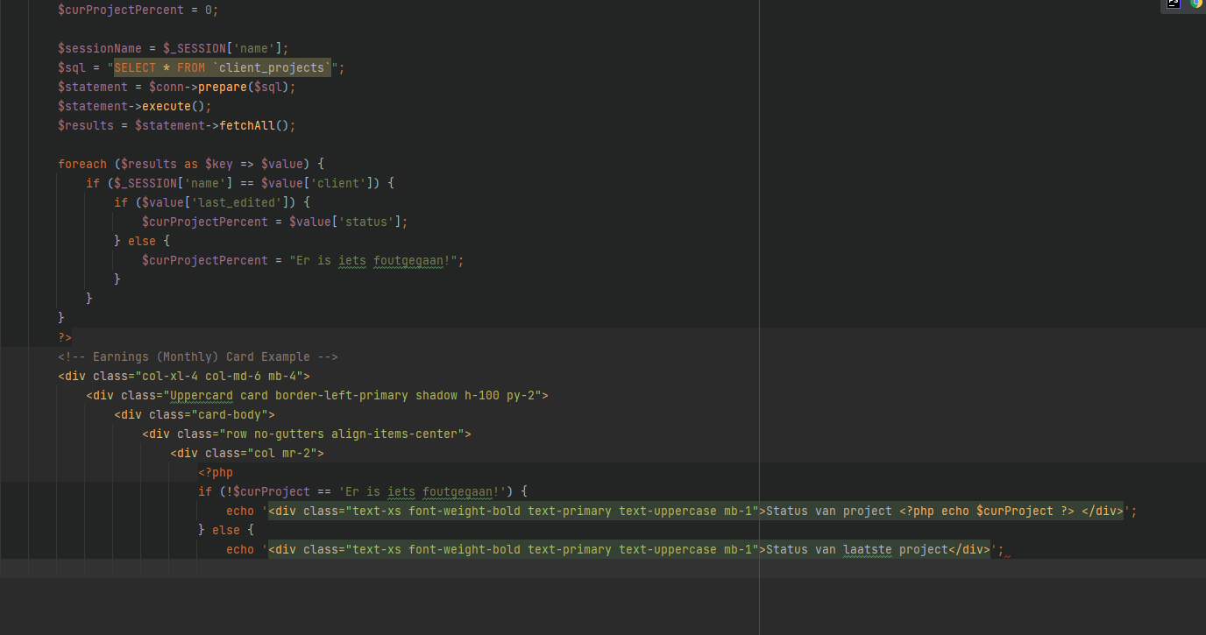Click the foreach keyword
The width and height of the screenshot is (1206, 635).
pyautogui.click(x=82, y=164)
